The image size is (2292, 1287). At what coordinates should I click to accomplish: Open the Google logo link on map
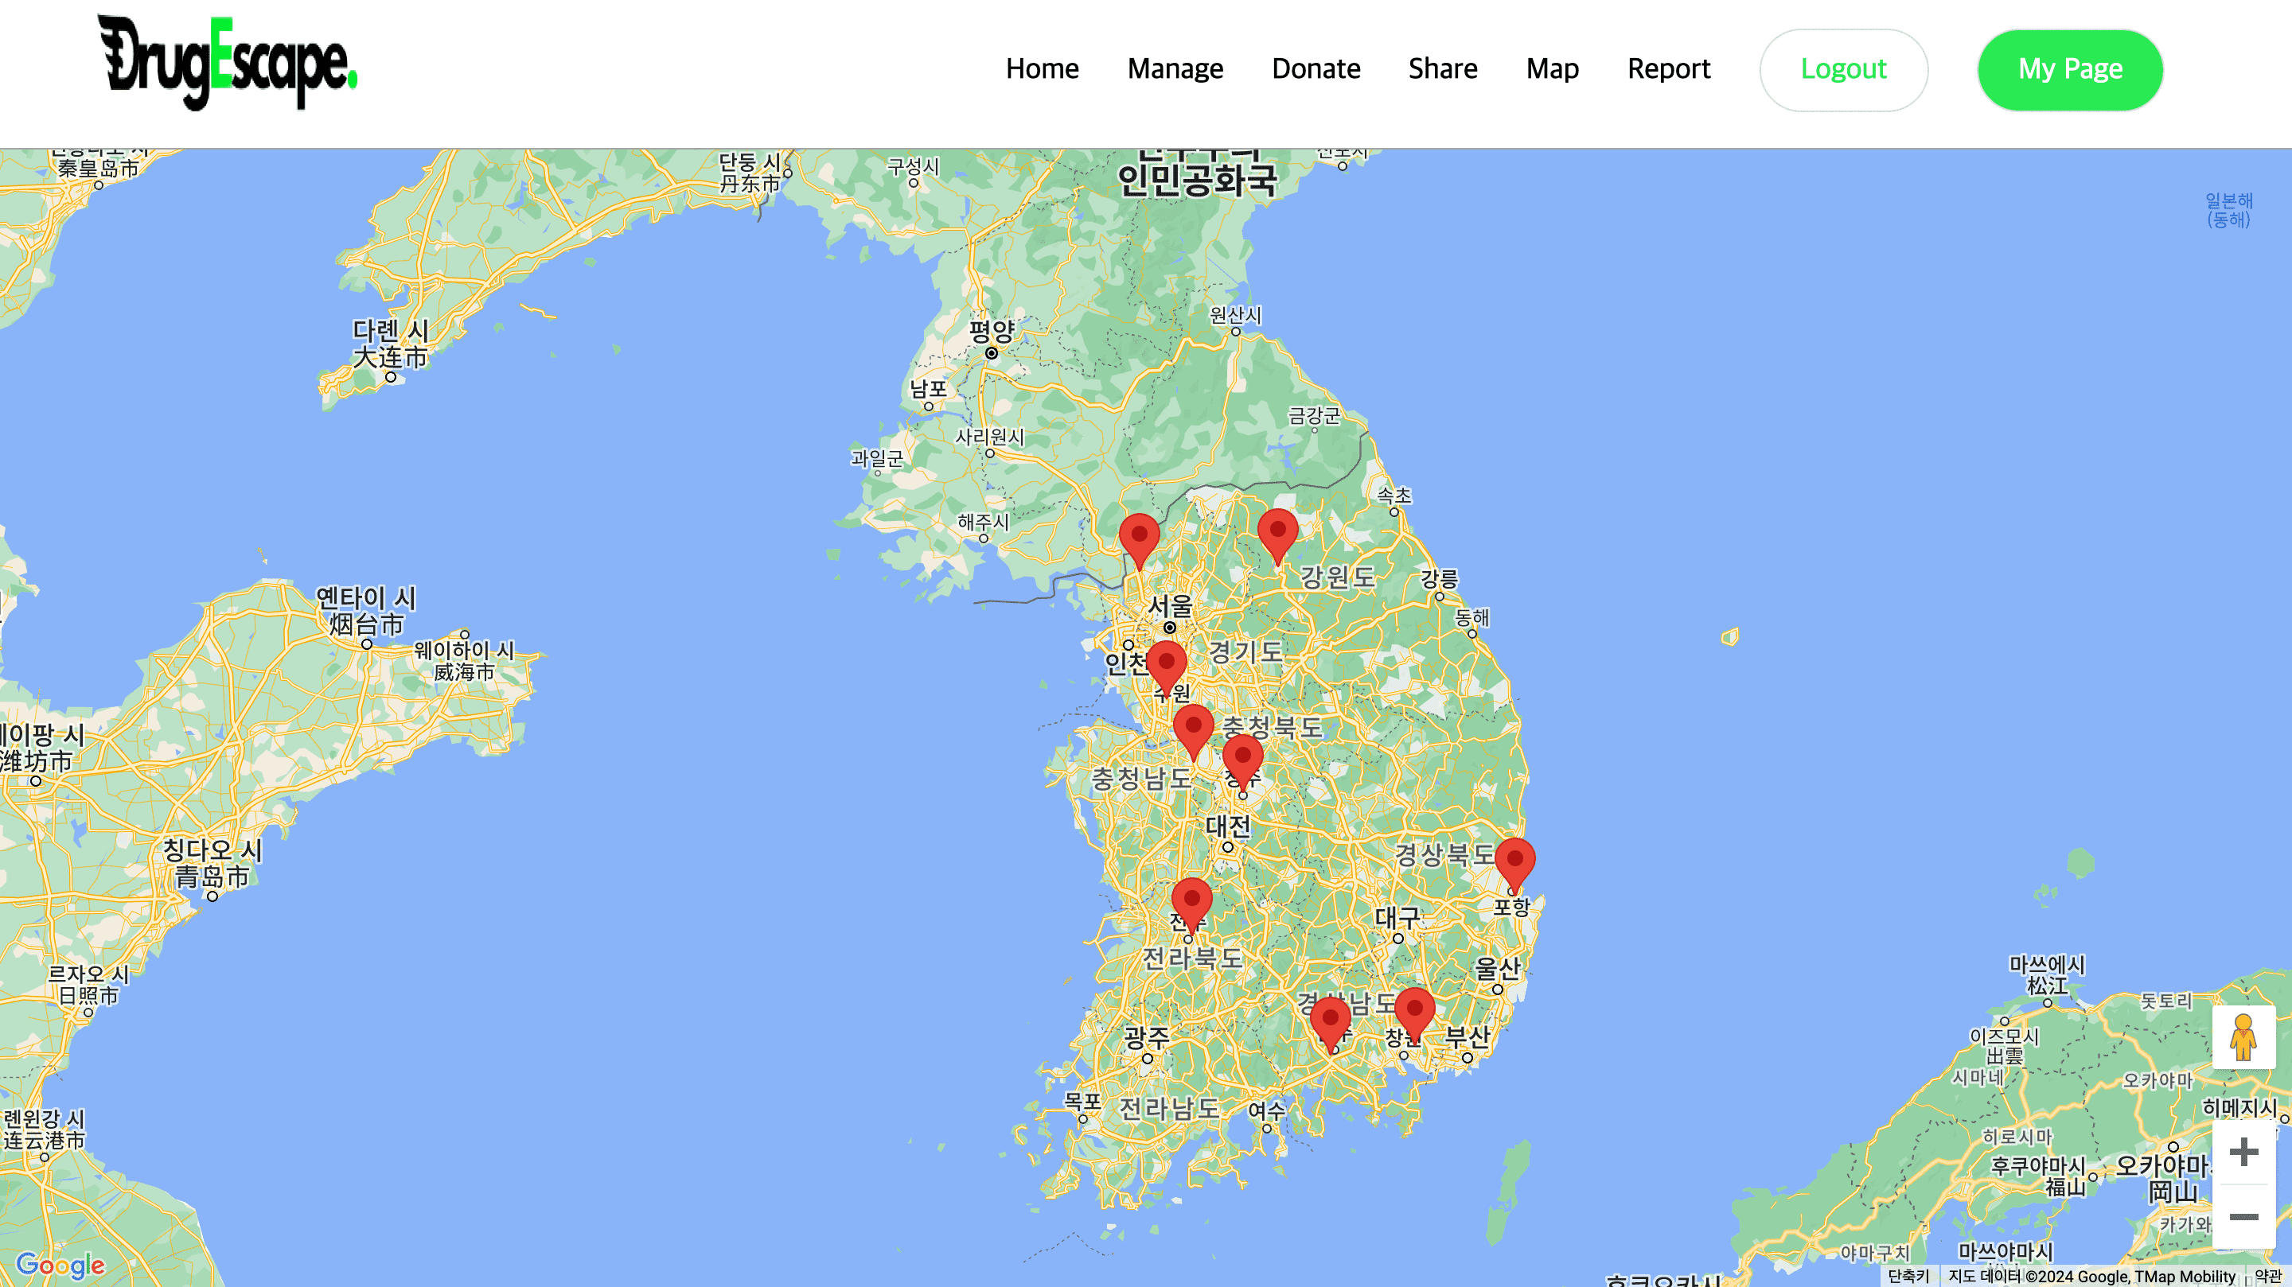pyautogui.click(x=60, y=1264)
